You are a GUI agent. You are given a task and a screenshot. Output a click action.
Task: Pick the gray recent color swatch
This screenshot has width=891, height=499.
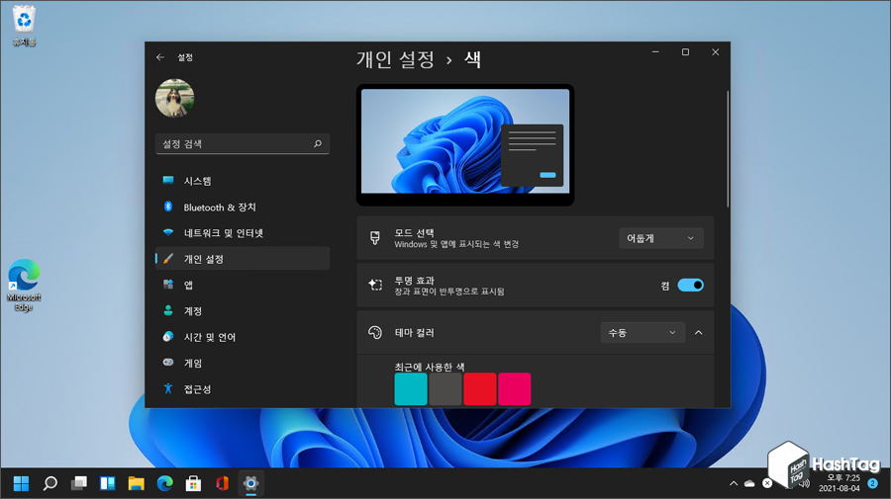(x=445, y=389)
